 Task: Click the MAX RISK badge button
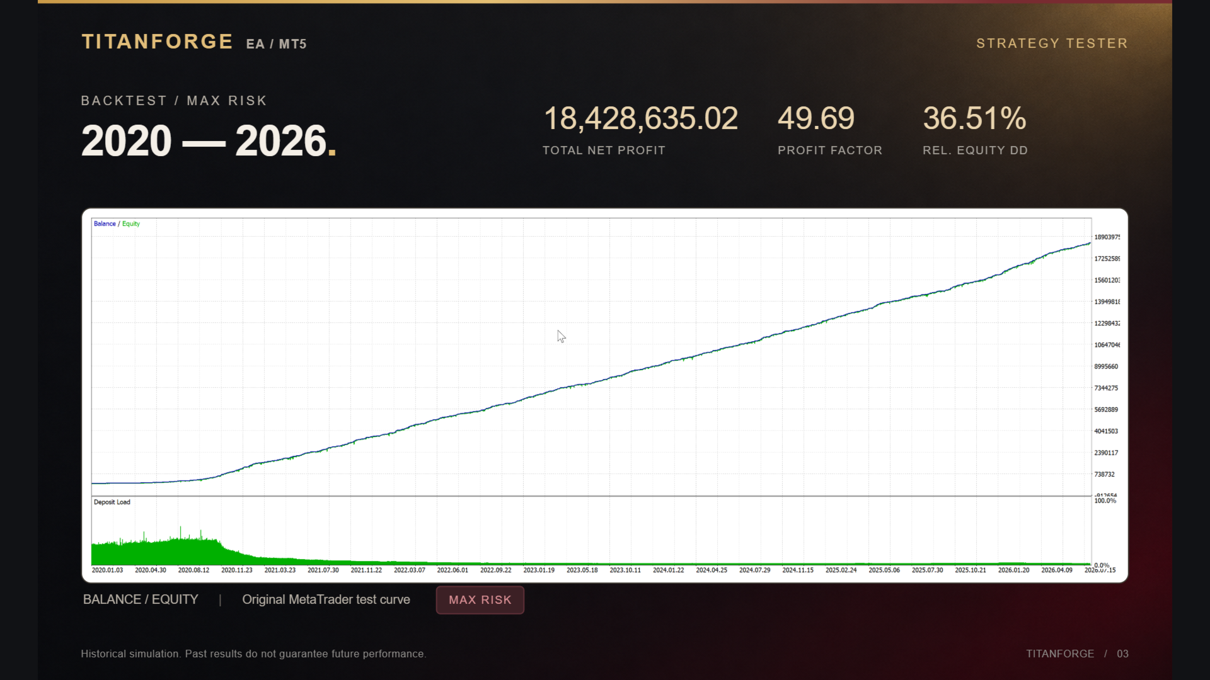[480, 600]
